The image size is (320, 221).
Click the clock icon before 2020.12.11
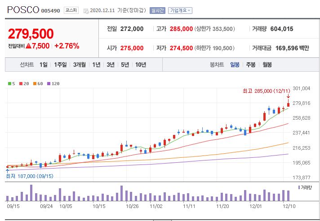(x=86, y=11)
